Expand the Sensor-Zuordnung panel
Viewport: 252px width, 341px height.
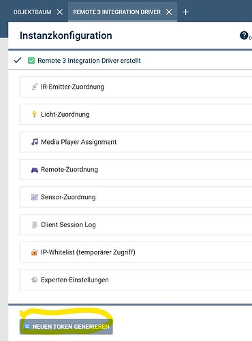tap(136, 197)
